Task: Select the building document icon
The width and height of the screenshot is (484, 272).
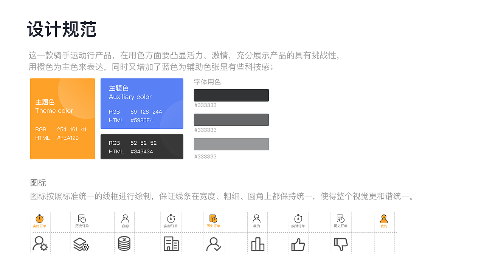Action: click(x=171, y=244)
